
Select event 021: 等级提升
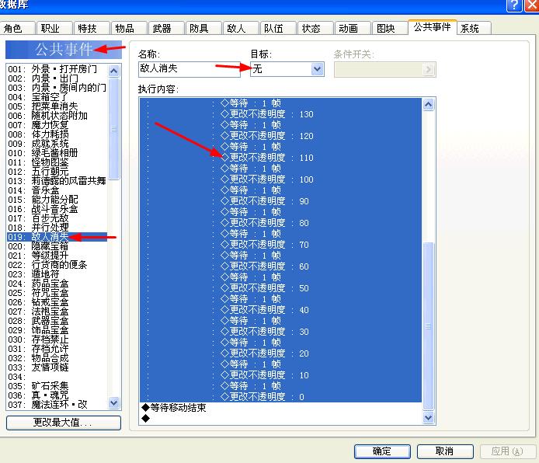[x=57, y=256]
